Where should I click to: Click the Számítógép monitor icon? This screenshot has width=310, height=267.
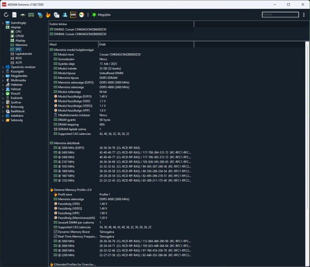(x=7, y=23)
